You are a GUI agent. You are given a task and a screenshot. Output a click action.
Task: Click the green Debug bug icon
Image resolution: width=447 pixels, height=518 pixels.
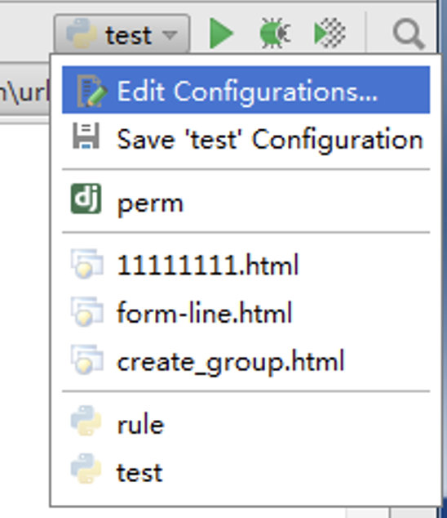click(275, 33)
